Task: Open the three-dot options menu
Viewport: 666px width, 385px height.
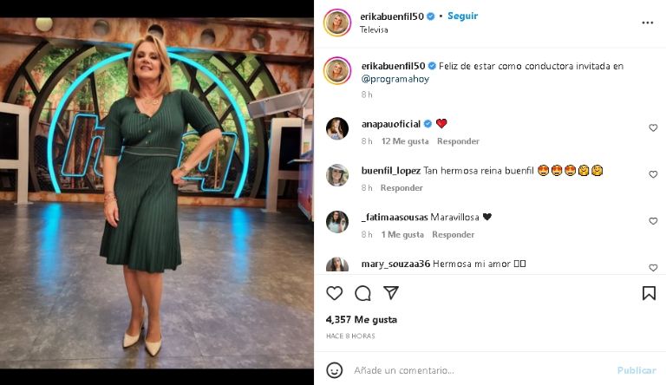Action: pyautogui.click(x=647, y=23)
